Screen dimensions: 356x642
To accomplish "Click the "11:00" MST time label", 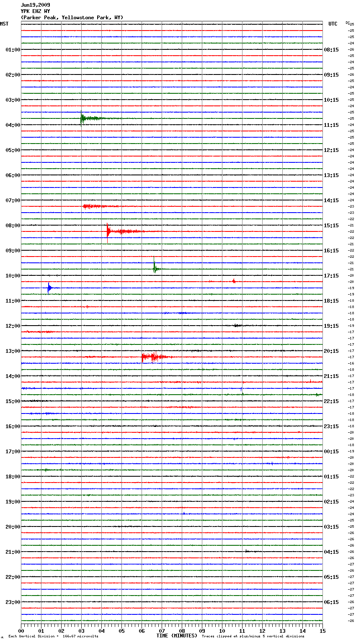I will (x=13, y=301).
